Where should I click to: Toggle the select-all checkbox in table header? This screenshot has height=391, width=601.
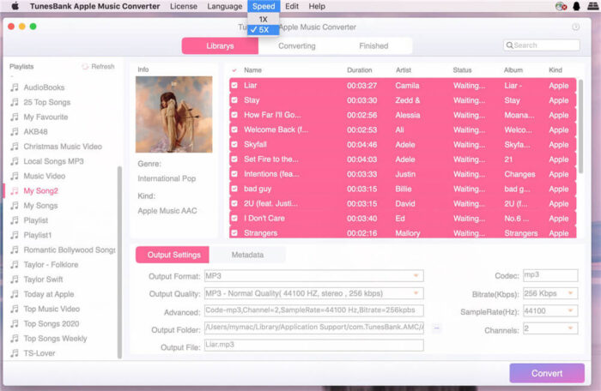click(x=234, y=70)
